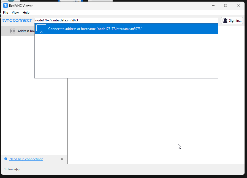The height and width of the screenshot is (178, 247).
Task: Open the 'Need help connecting?' link
Action: 26,159
